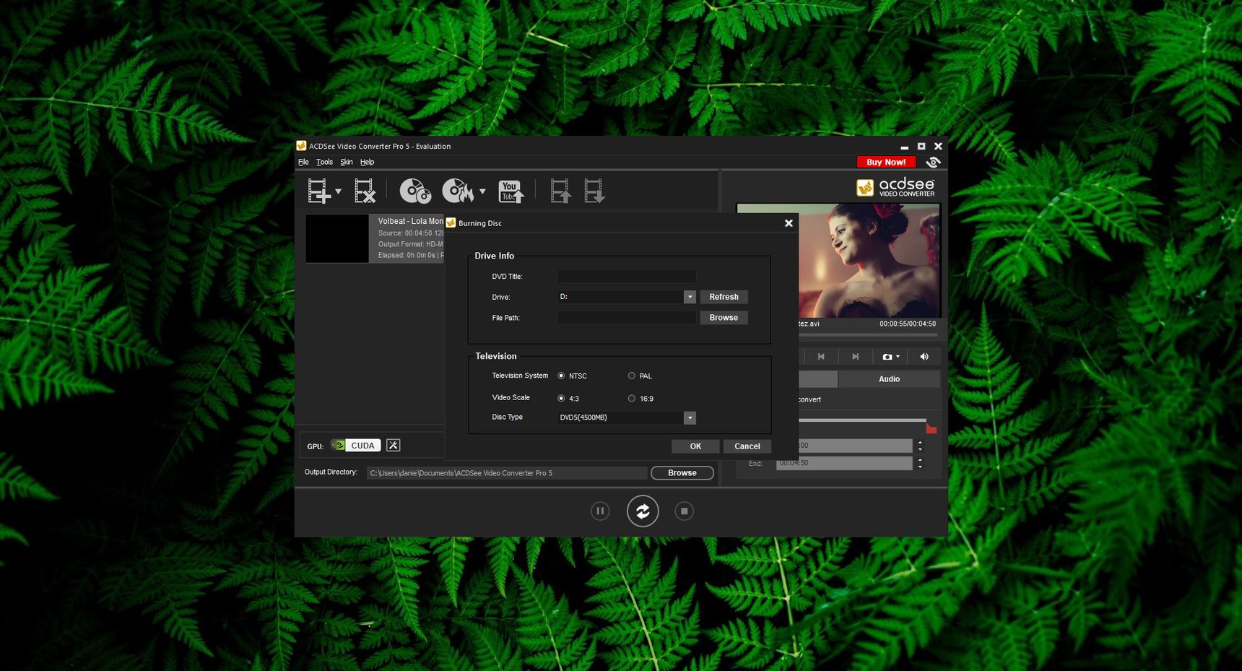Click the Remove video file icon
1242x671 pixels.
click(365, 191)
